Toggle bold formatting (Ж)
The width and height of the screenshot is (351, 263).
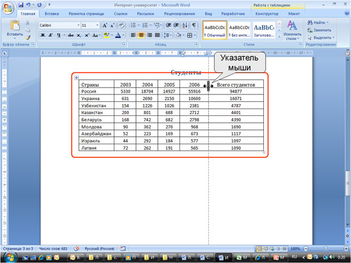[x=42, y=35]
